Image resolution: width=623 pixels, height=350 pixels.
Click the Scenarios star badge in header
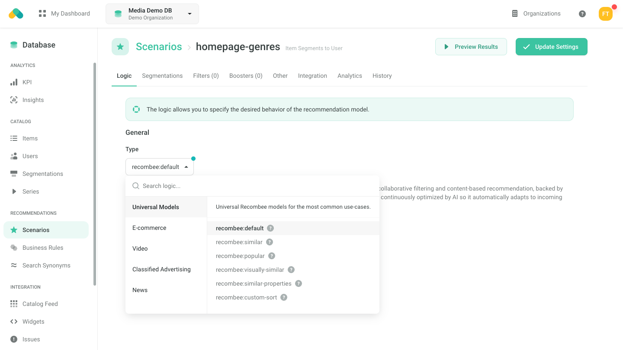point(120,47)
